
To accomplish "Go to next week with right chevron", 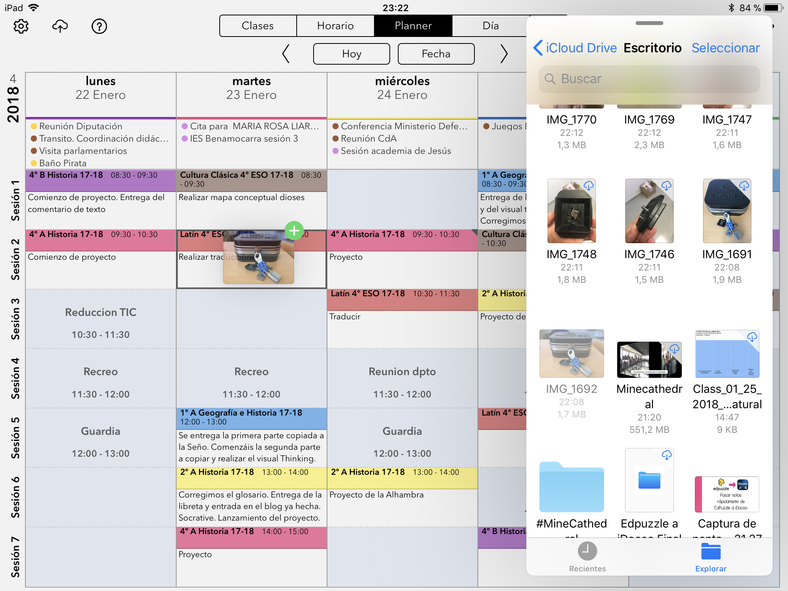I will pyautogui.click(x=504, y=53).
